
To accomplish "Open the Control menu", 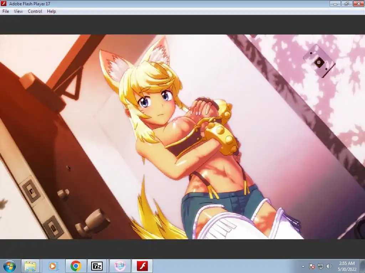I will (x=35, y=11).
